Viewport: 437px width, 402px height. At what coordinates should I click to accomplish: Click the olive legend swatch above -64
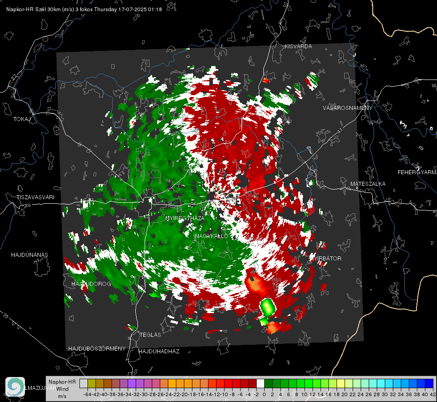[x=92, y=383]
